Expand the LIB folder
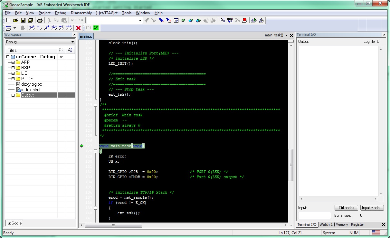This screenshot has width=390, height=238. tap(13, 73)
